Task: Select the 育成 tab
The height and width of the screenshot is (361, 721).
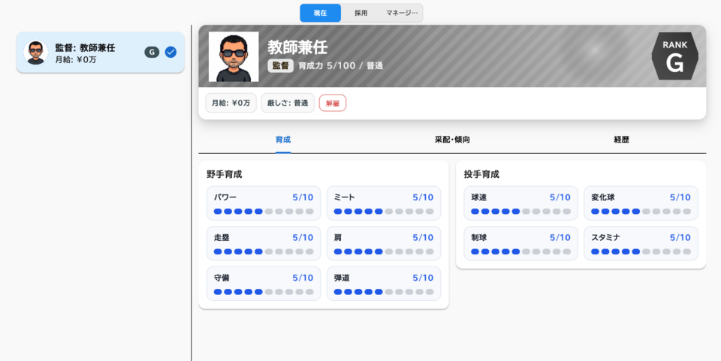Action: [282, 140]
